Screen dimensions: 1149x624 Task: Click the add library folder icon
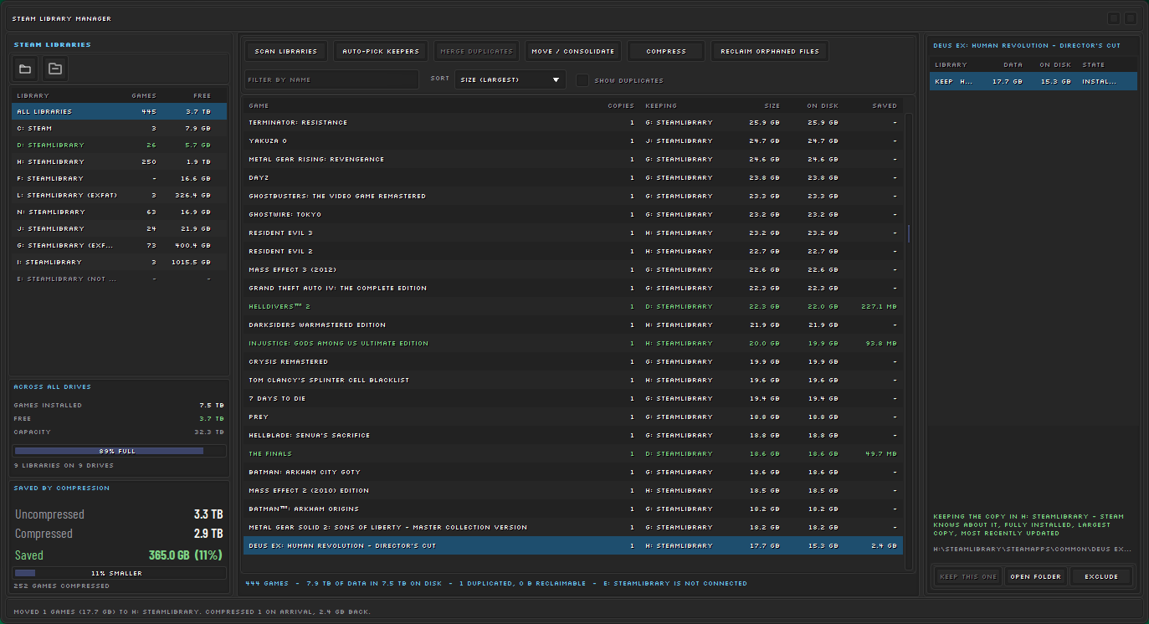[x=25, y=69]
